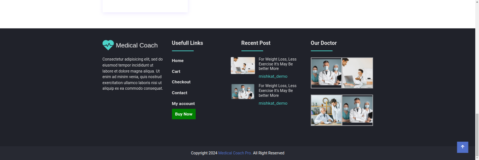Open first post's mishkat_demo author link
Screen dimensions: 479x160
point(273,76)
